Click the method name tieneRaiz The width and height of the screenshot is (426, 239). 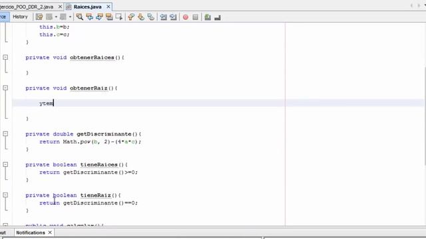point(95,195)
